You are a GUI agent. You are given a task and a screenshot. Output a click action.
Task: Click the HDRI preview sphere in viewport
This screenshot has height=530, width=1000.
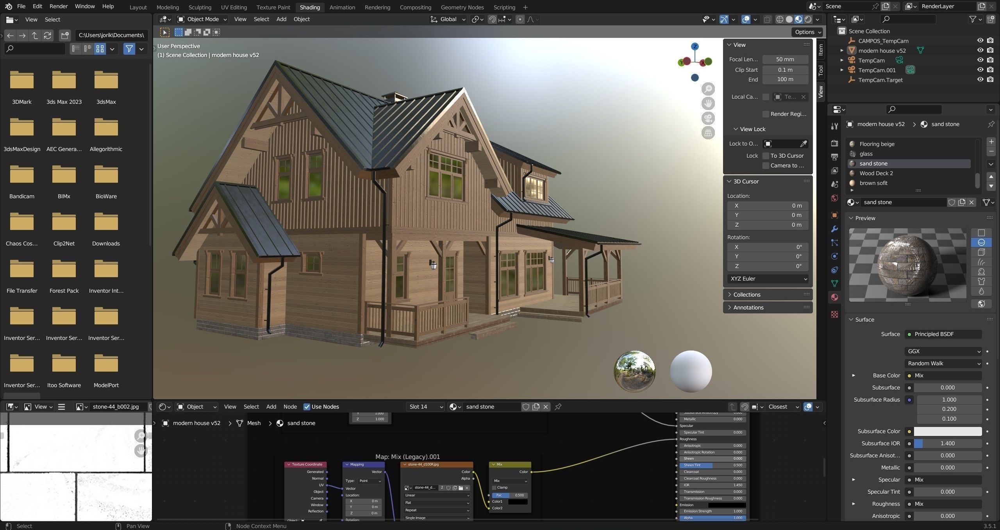coord(634,371)
